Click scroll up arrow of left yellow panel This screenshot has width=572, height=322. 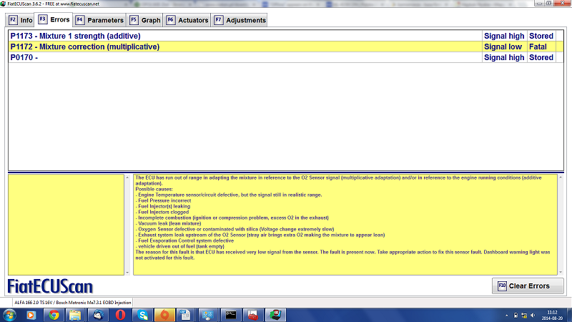[127, 177]
